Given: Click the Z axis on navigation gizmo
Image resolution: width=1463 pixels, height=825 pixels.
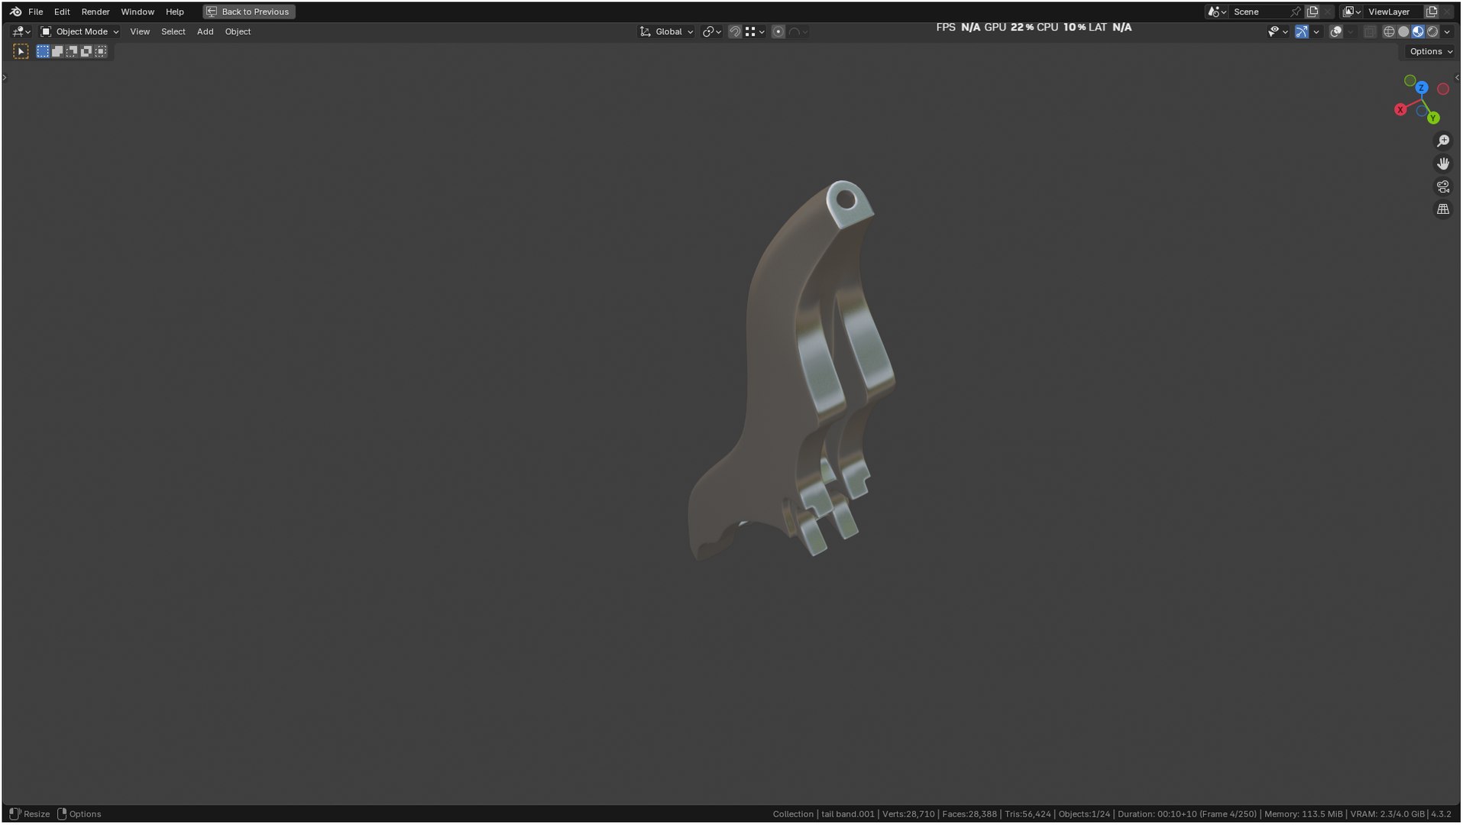Looking at the screenshot, I should pos(1421,88).
